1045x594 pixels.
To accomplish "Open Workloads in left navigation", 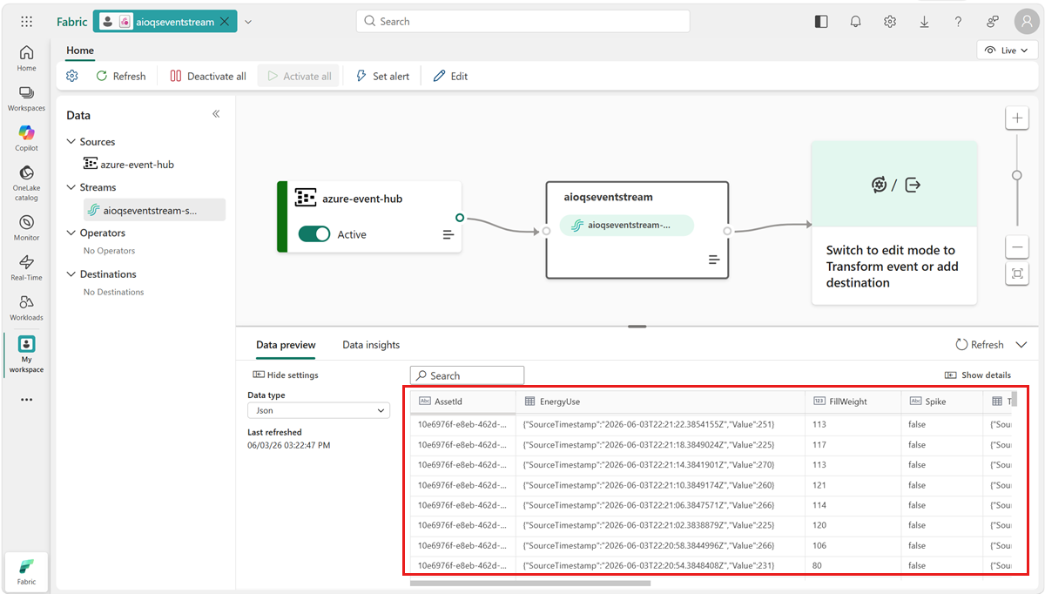I will (x=26, y=308).
